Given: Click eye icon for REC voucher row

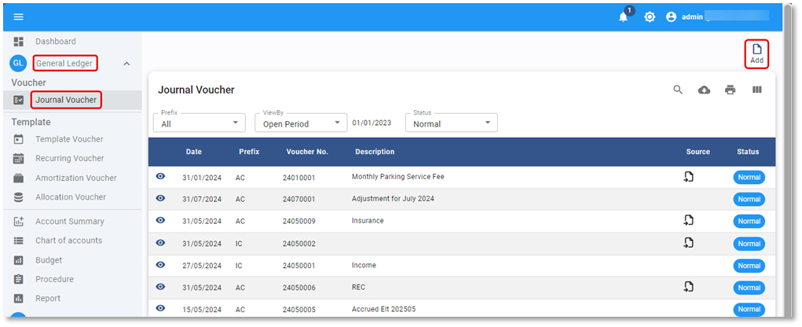Looking at the screenshot, I should pos(160,287).
